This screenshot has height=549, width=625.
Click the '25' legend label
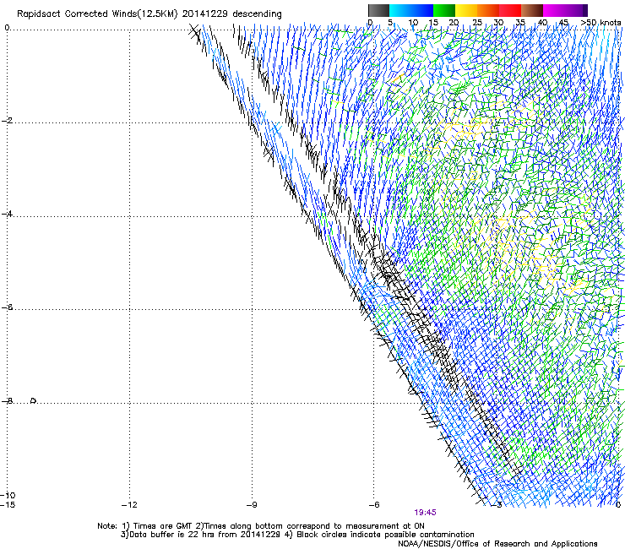(477, 22)
